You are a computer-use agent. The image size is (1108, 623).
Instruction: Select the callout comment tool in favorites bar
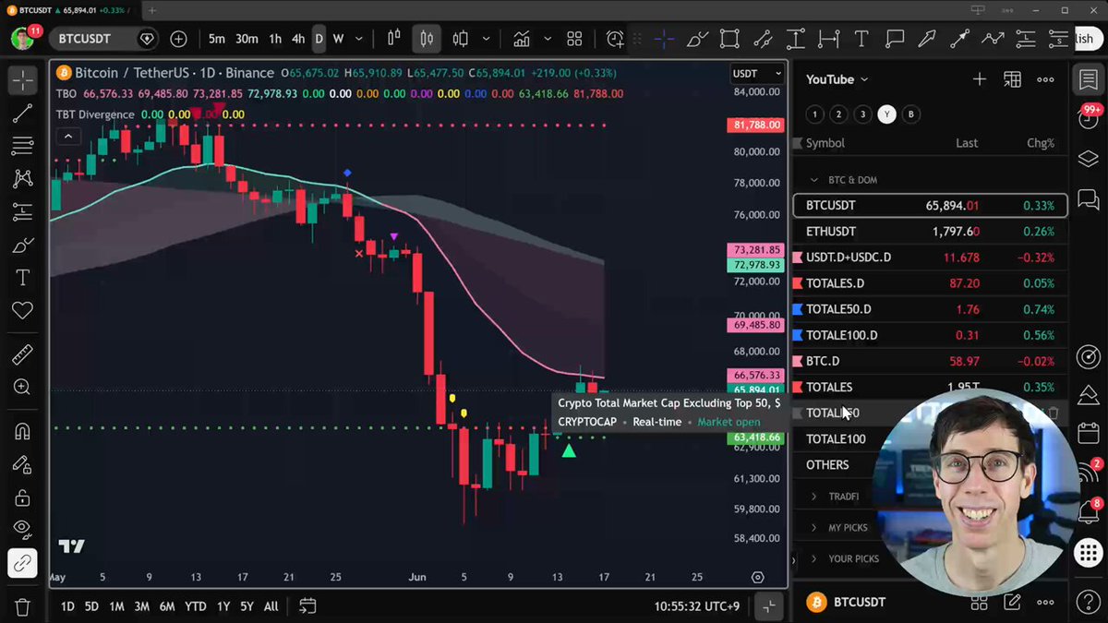coord(894,39)
